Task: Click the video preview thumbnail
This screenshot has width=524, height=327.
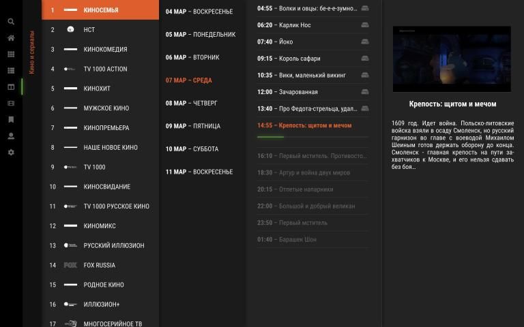Action: (x=452, y=59)
